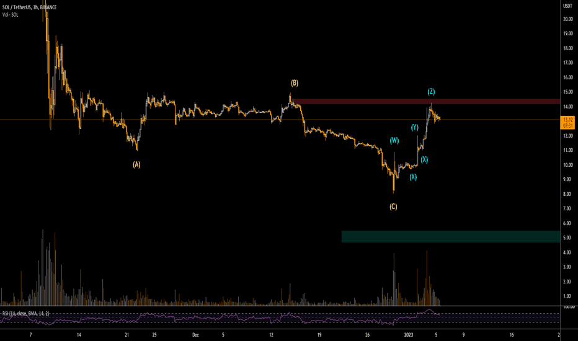Select the cyan (W) wave label
Image resolution: width=578 pixels, height=341 pixels.
click(394, 141)
